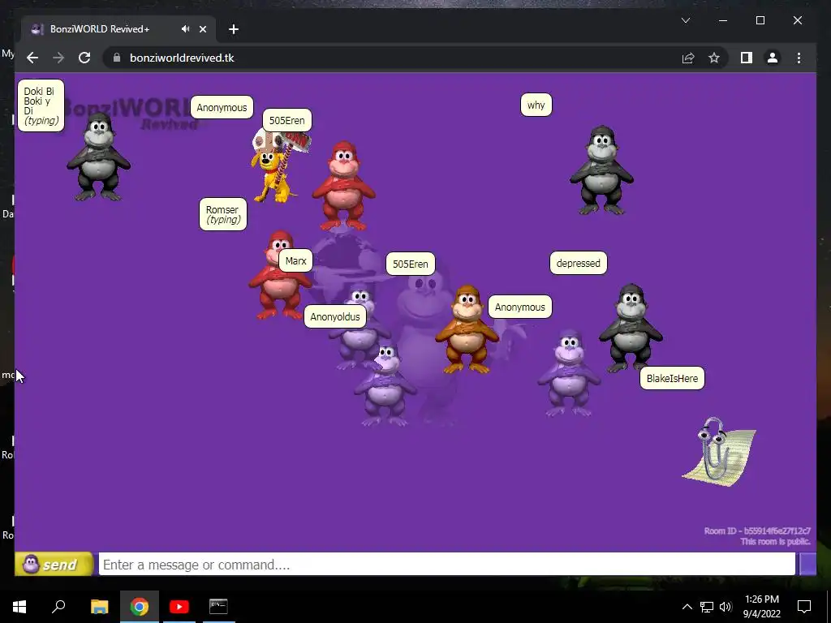831x623 pixels.
Task: Click the 'Romser (typing)' name bubble
Action: pos(223,214)
